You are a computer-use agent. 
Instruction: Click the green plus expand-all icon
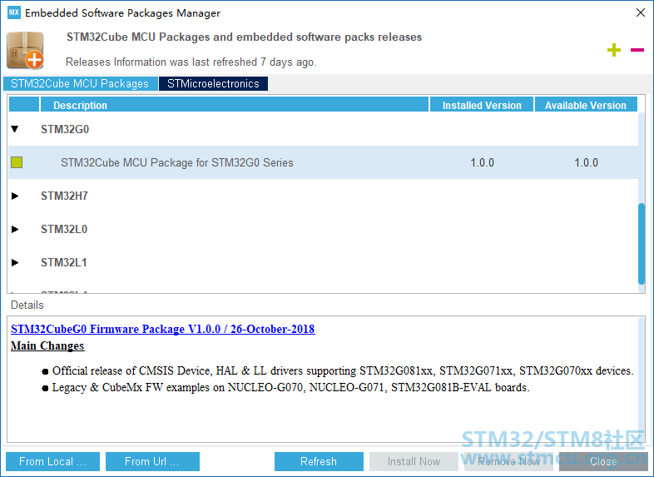613,50
